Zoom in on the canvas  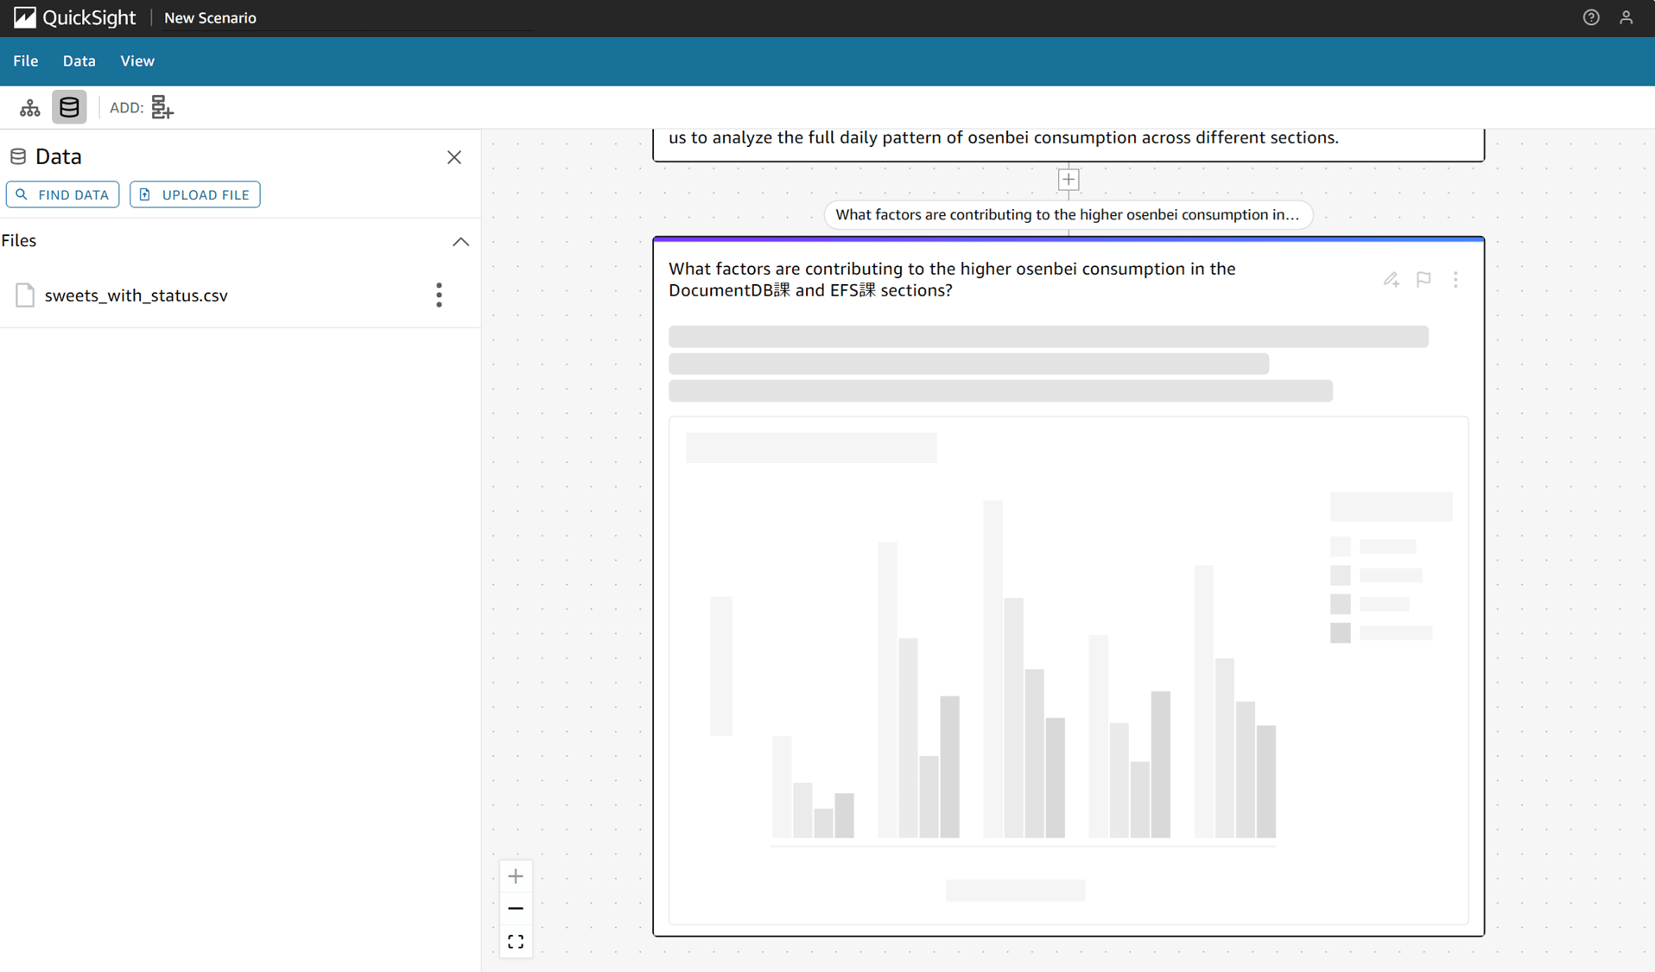[516, 876]
